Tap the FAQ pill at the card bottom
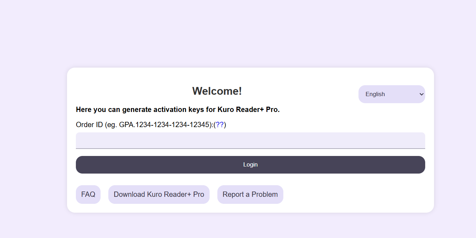The image size is (476, 238). pyautogui.click(x=88, y=194)
